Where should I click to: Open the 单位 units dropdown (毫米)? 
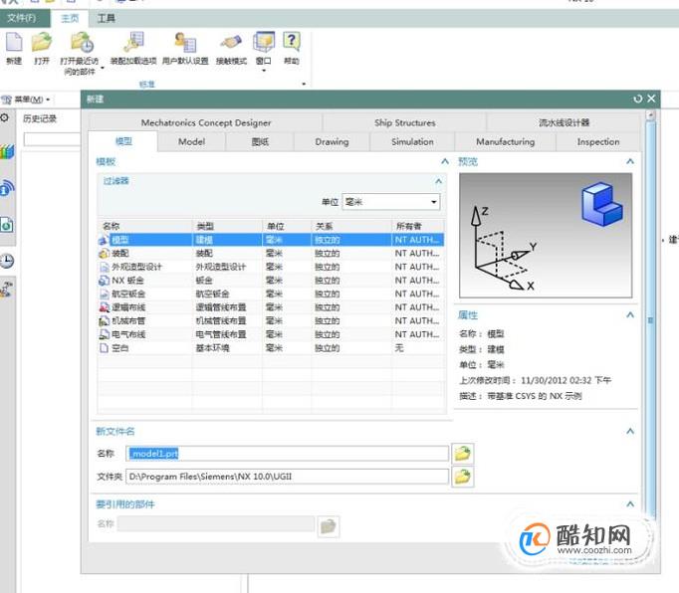click(391, 202)
